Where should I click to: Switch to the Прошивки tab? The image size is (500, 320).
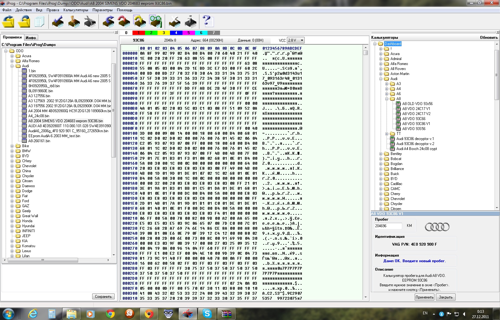pyautogui.click(x=12, y=37)
